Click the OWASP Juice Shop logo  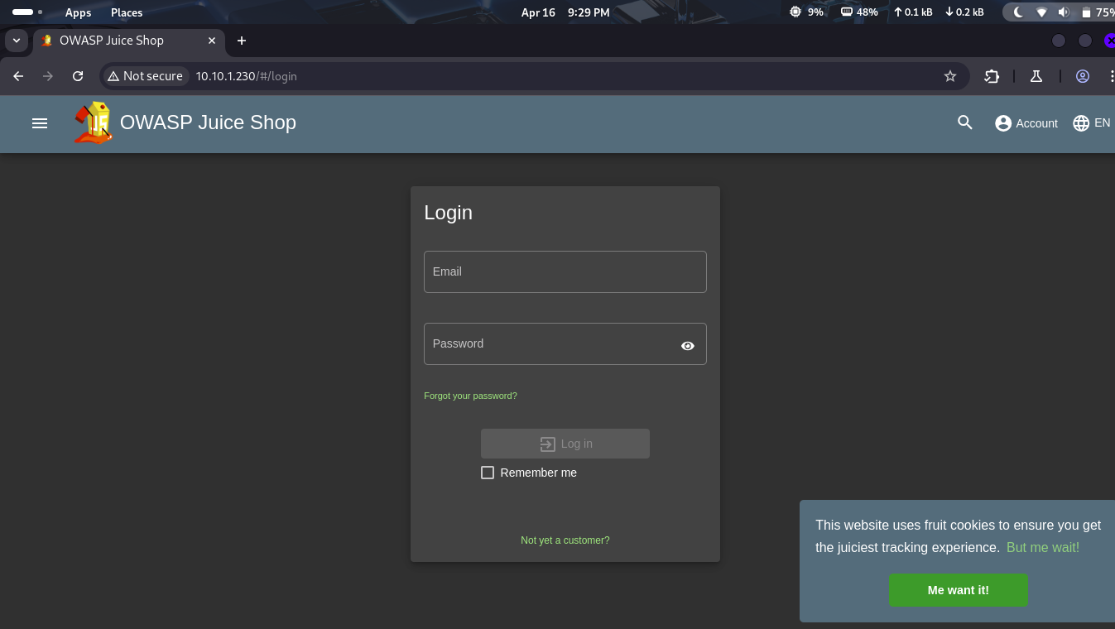coord(93,123)
